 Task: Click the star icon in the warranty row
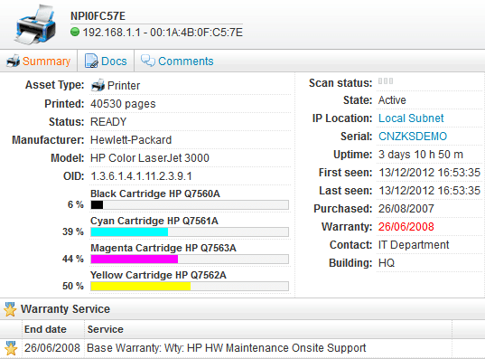pyautogui.click(x=11, y=348)
